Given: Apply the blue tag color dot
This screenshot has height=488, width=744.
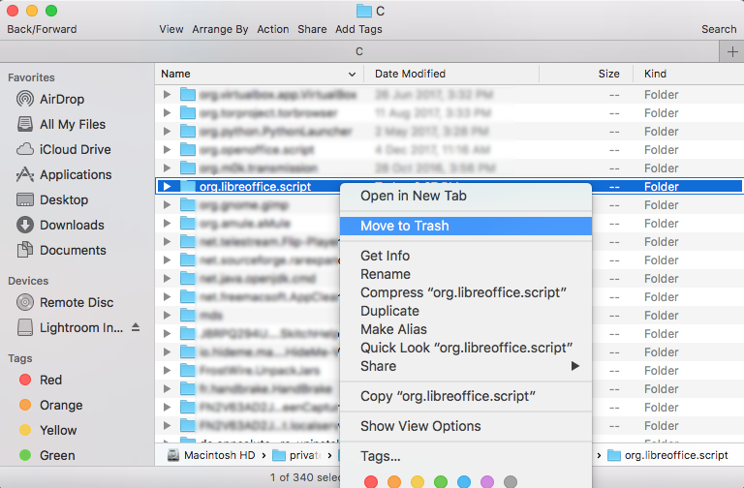Looking at the screenshot, I should coord(464,482).
